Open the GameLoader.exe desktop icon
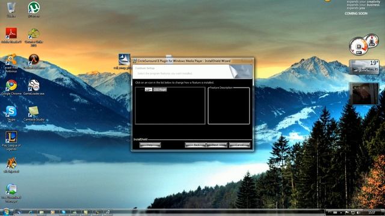This screenshot has width=385, height=216. (x=34, y=87)
